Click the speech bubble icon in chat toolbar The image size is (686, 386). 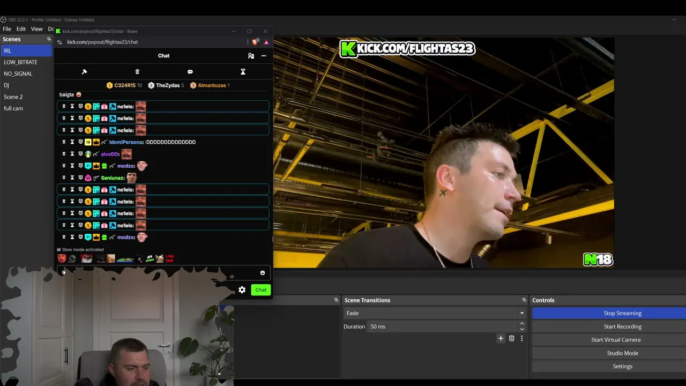190,72
